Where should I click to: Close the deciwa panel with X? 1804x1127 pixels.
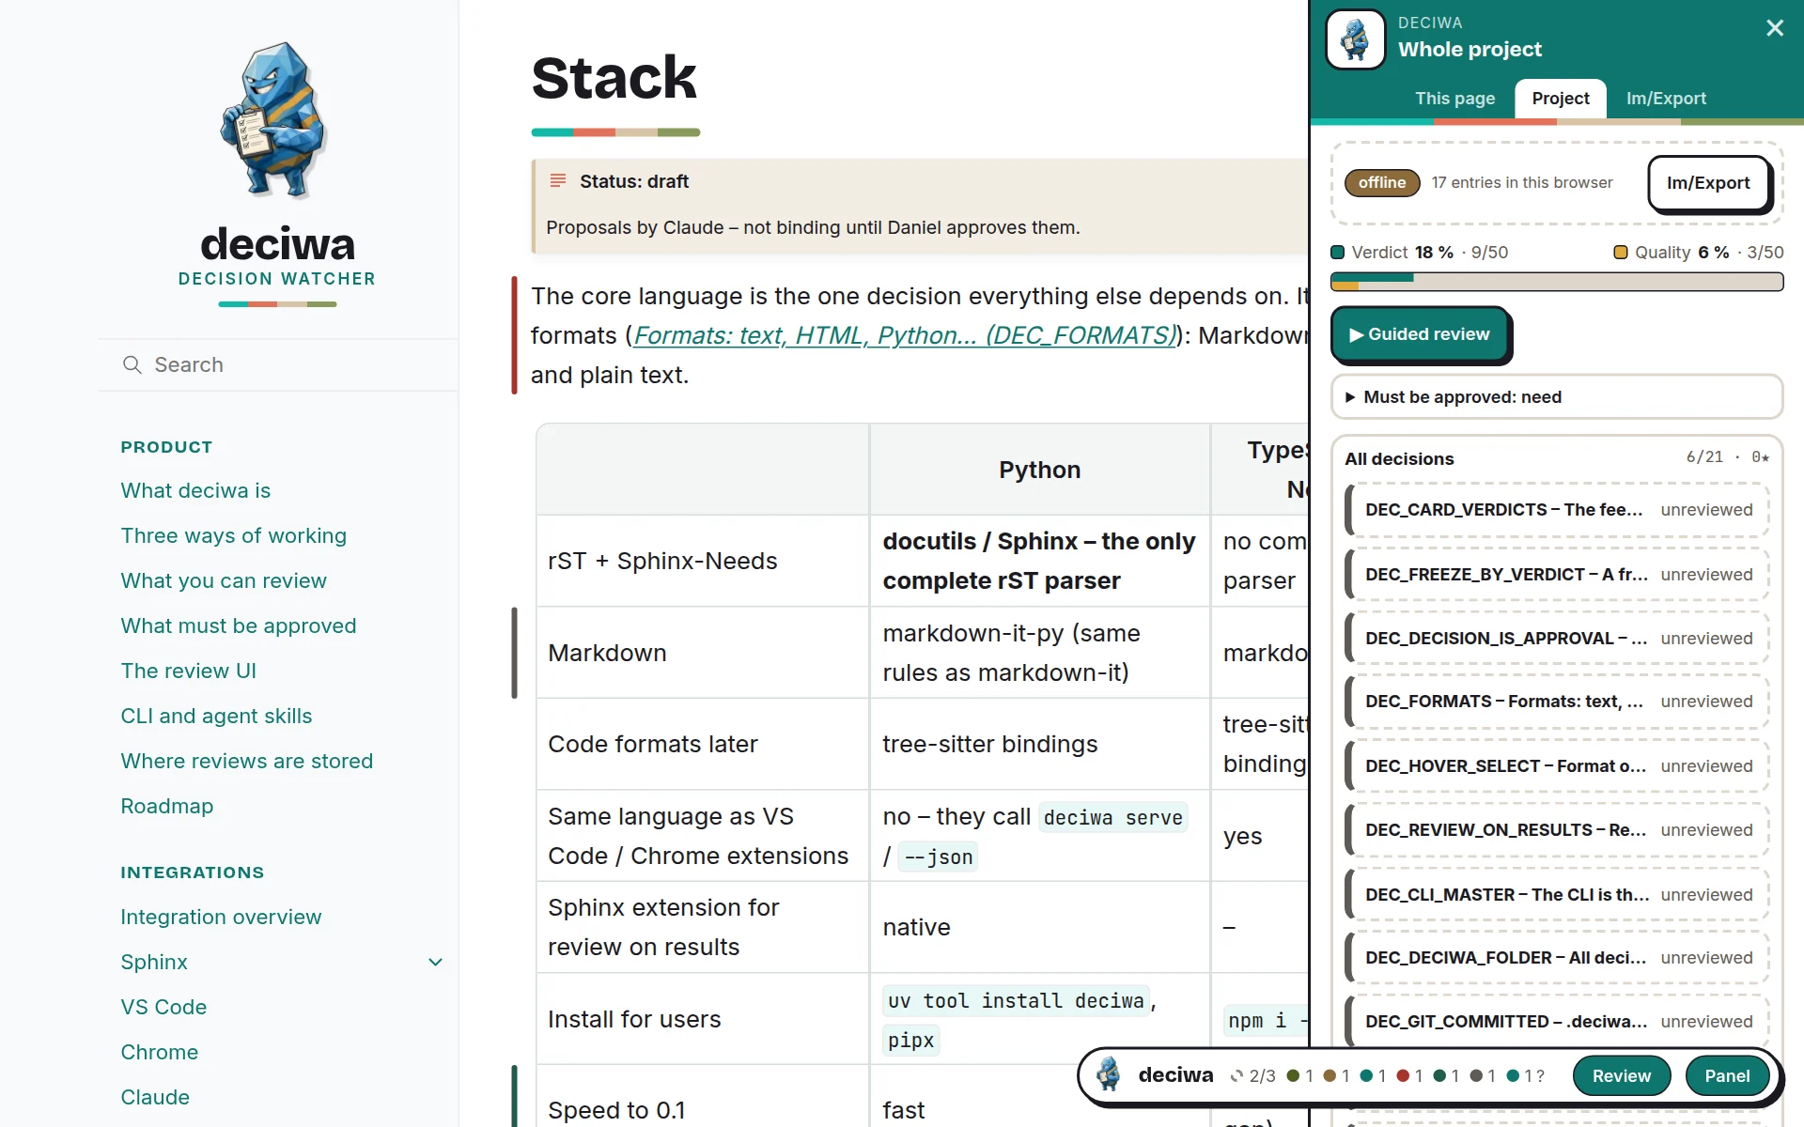pos(1774,28)
